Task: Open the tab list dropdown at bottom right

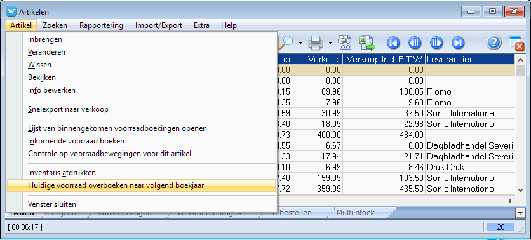Action: (520, 213)
